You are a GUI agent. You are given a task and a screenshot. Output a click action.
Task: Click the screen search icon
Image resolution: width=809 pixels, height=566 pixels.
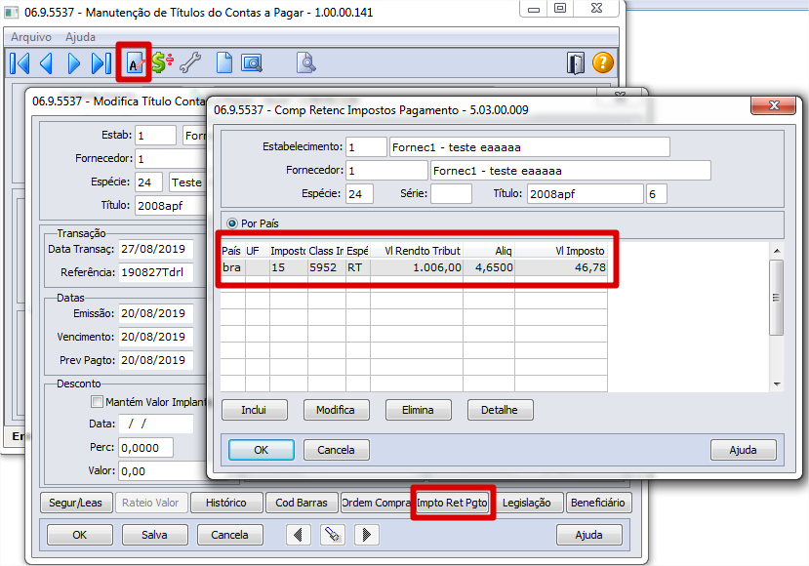[x=252, y=63]
